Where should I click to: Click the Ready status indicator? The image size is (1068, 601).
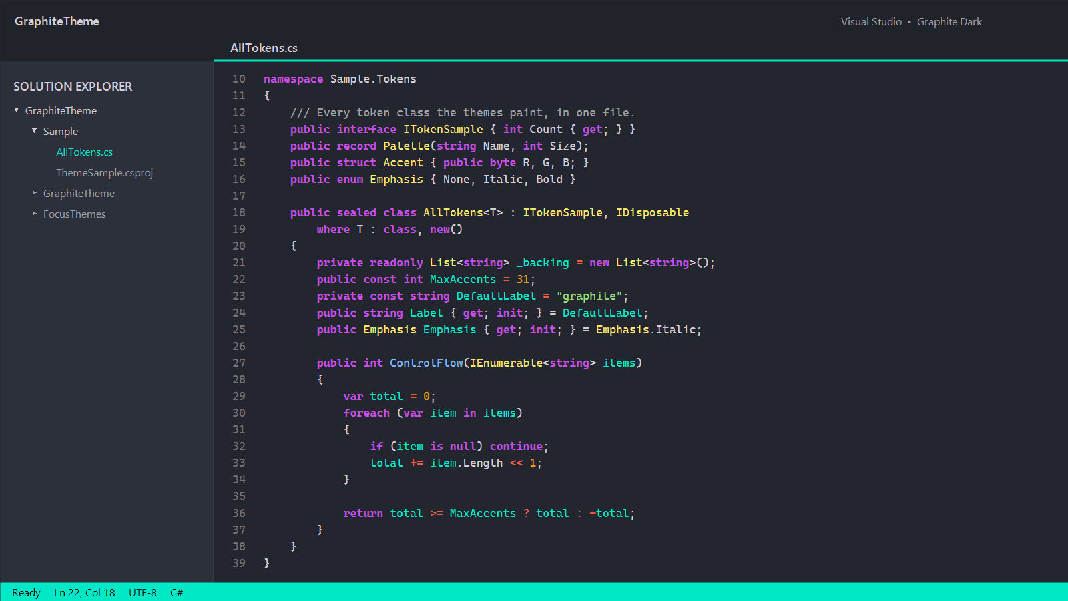pos(26,593)
